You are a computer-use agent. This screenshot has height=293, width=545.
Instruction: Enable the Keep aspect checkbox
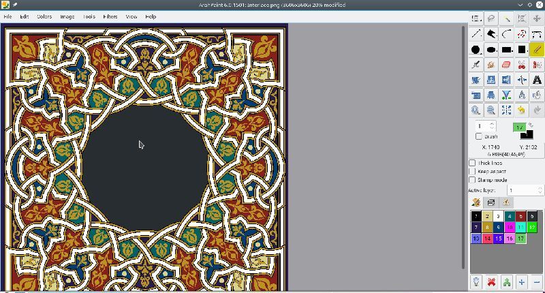(472, 171)
